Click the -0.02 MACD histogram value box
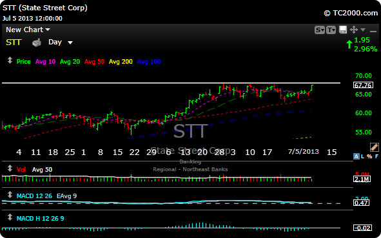Image resolution: width=381 pixels, height=238 pixels. click(x=362, y=228)
